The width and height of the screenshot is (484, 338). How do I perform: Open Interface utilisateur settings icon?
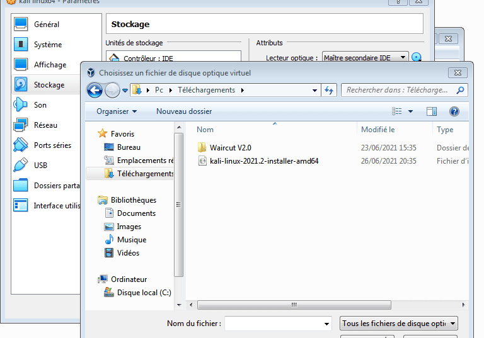(x=21, y=205)
